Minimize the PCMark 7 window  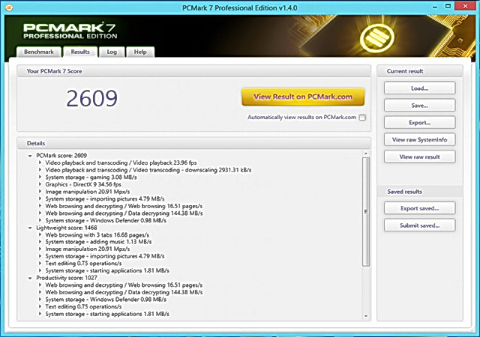435,7
